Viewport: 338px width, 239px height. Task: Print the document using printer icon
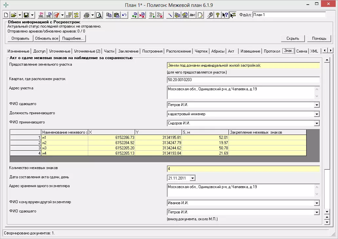(87, 15)
